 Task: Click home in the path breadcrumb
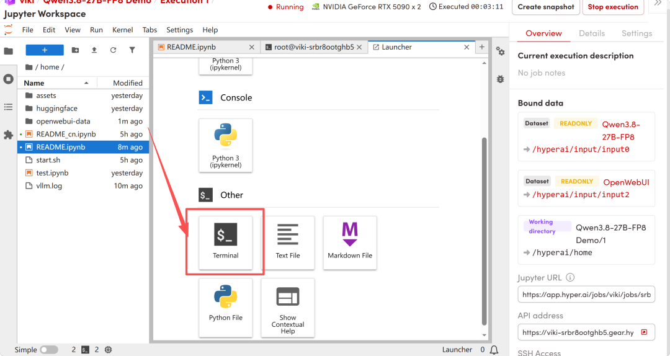pos(50,67)
